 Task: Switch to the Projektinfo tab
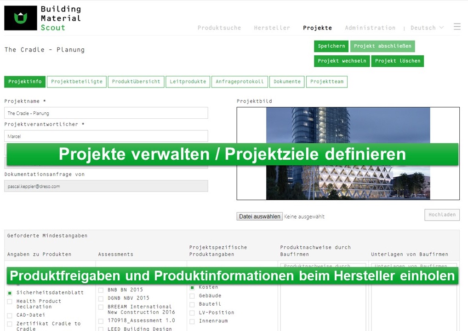point(25,81)
